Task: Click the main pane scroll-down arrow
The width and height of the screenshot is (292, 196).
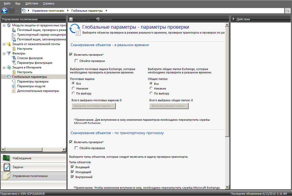Action: point(227,187)
